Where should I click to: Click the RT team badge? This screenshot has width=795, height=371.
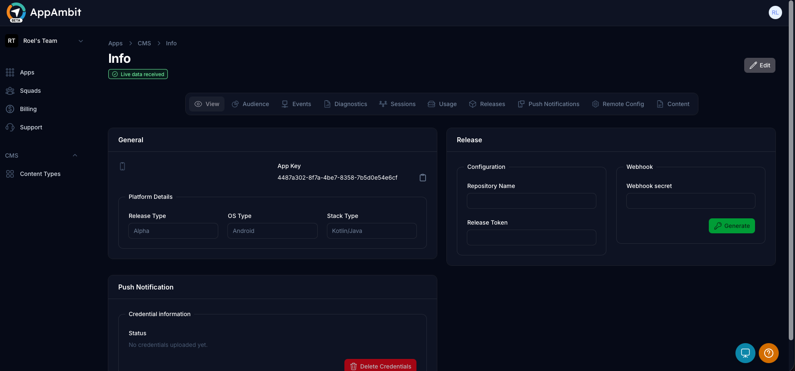[x=12, y=41]
